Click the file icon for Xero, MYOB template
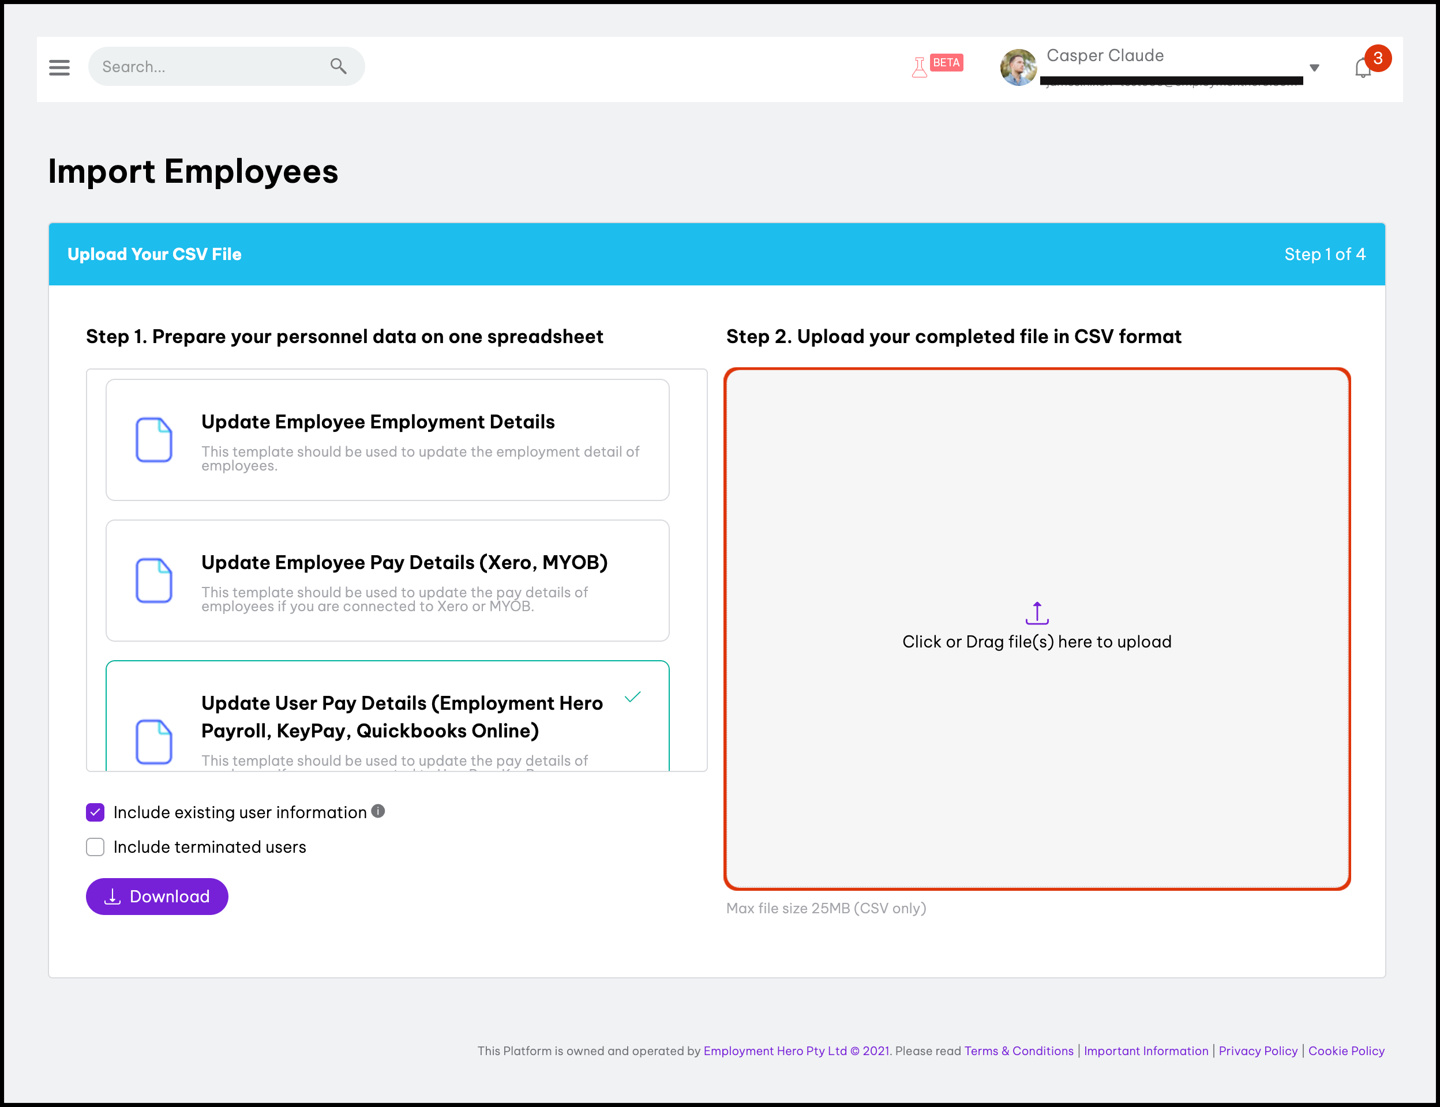This screenshot has width=1440, height=1107. [x=153, y=581]
